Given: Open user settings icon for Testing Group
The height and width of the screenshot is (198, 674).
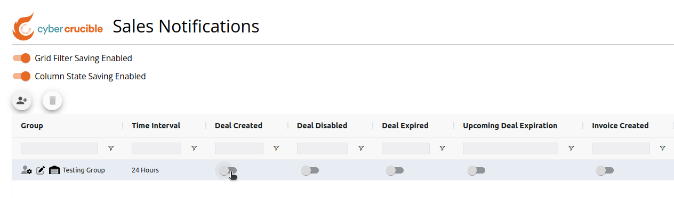Looking at the screenshot, I should click(x=27, y=170).
